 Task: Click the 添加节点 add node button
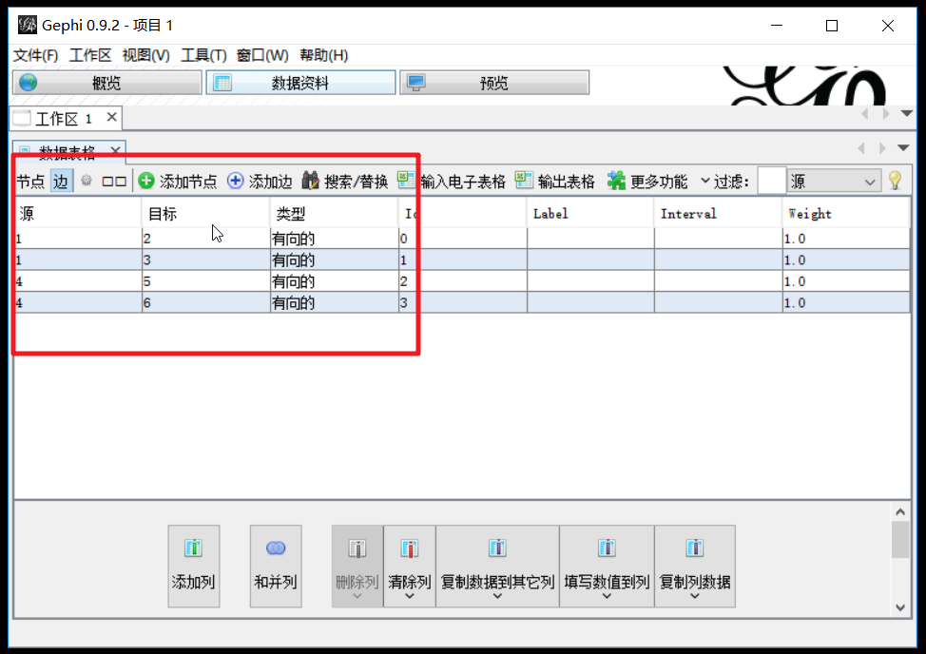click(x=177, y=182)
